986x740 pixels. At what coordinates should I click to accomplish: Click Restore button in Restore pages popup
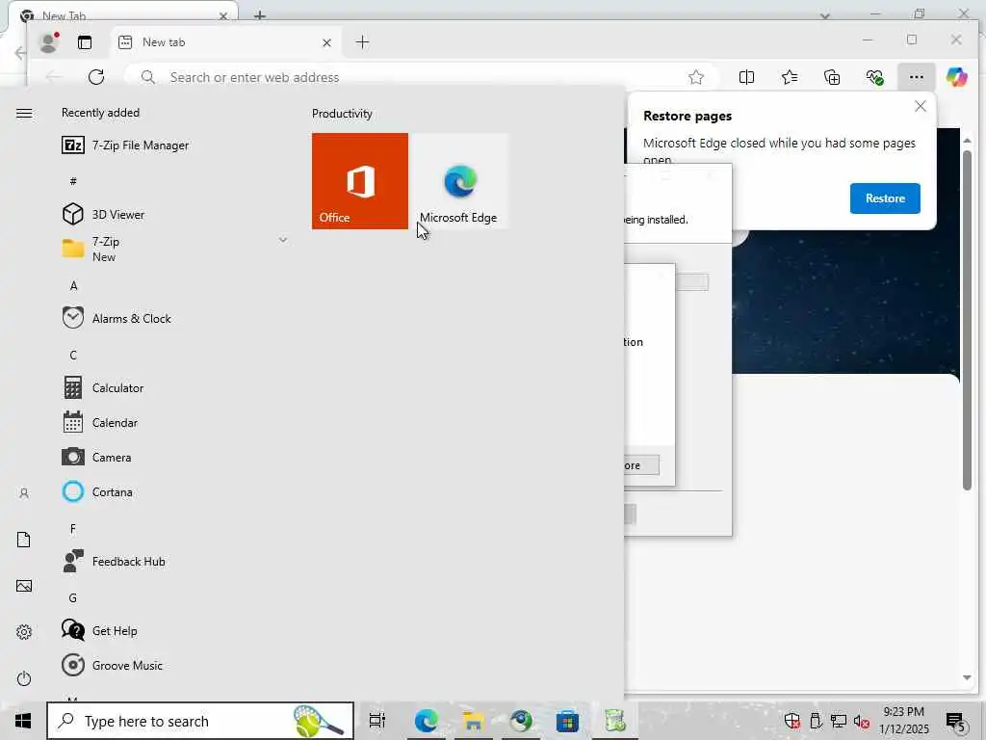point(885,198)
